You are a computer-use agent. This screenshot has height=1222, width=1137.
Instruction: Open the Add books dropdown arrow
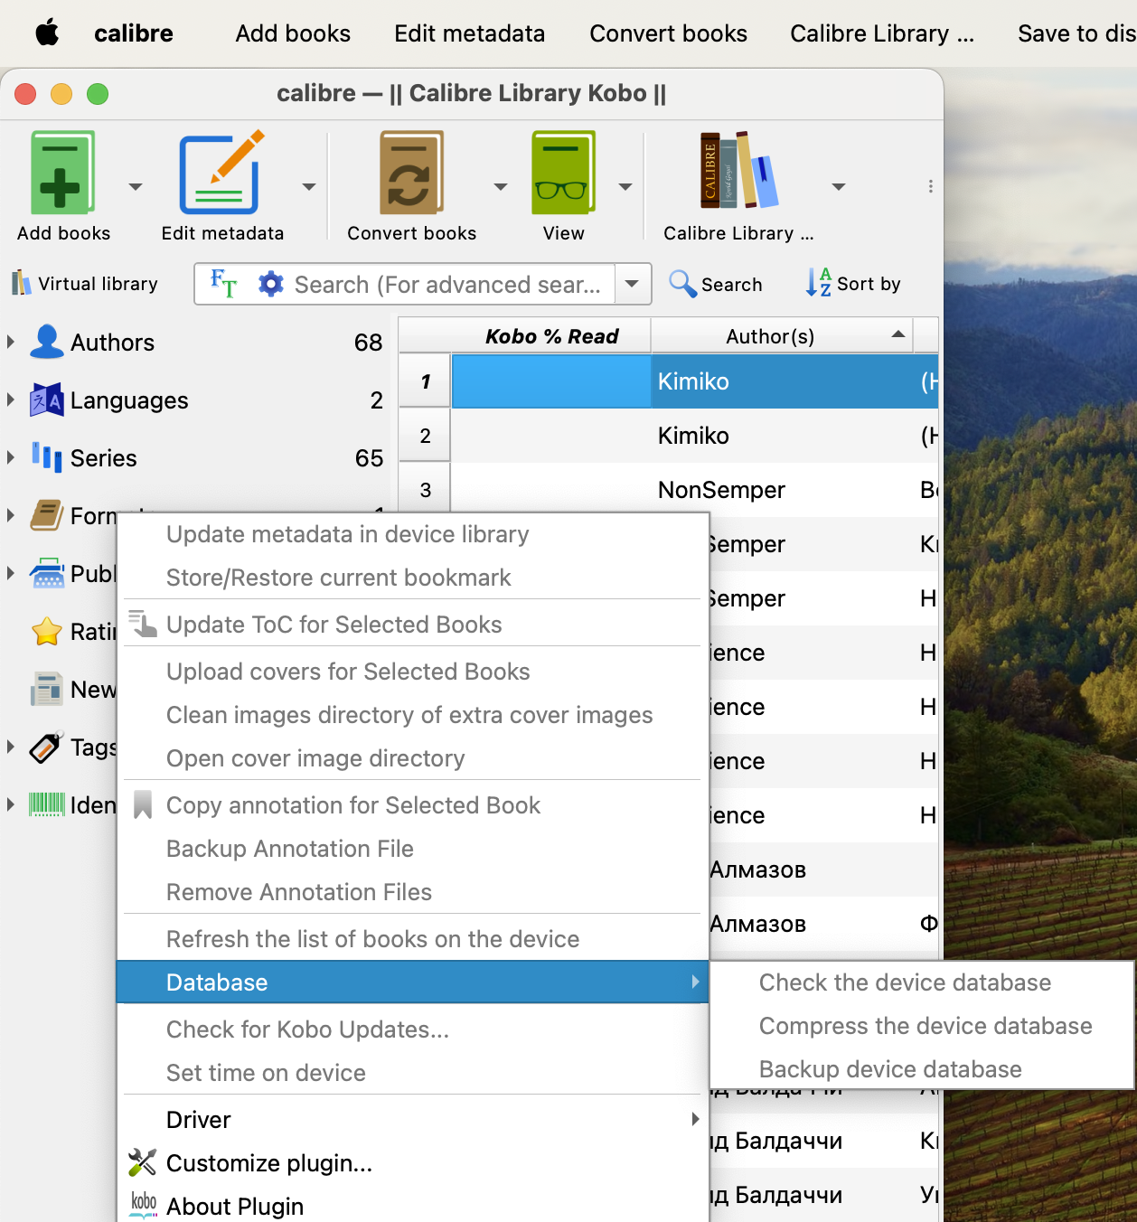pyautogui.click(x=136, y=187)
